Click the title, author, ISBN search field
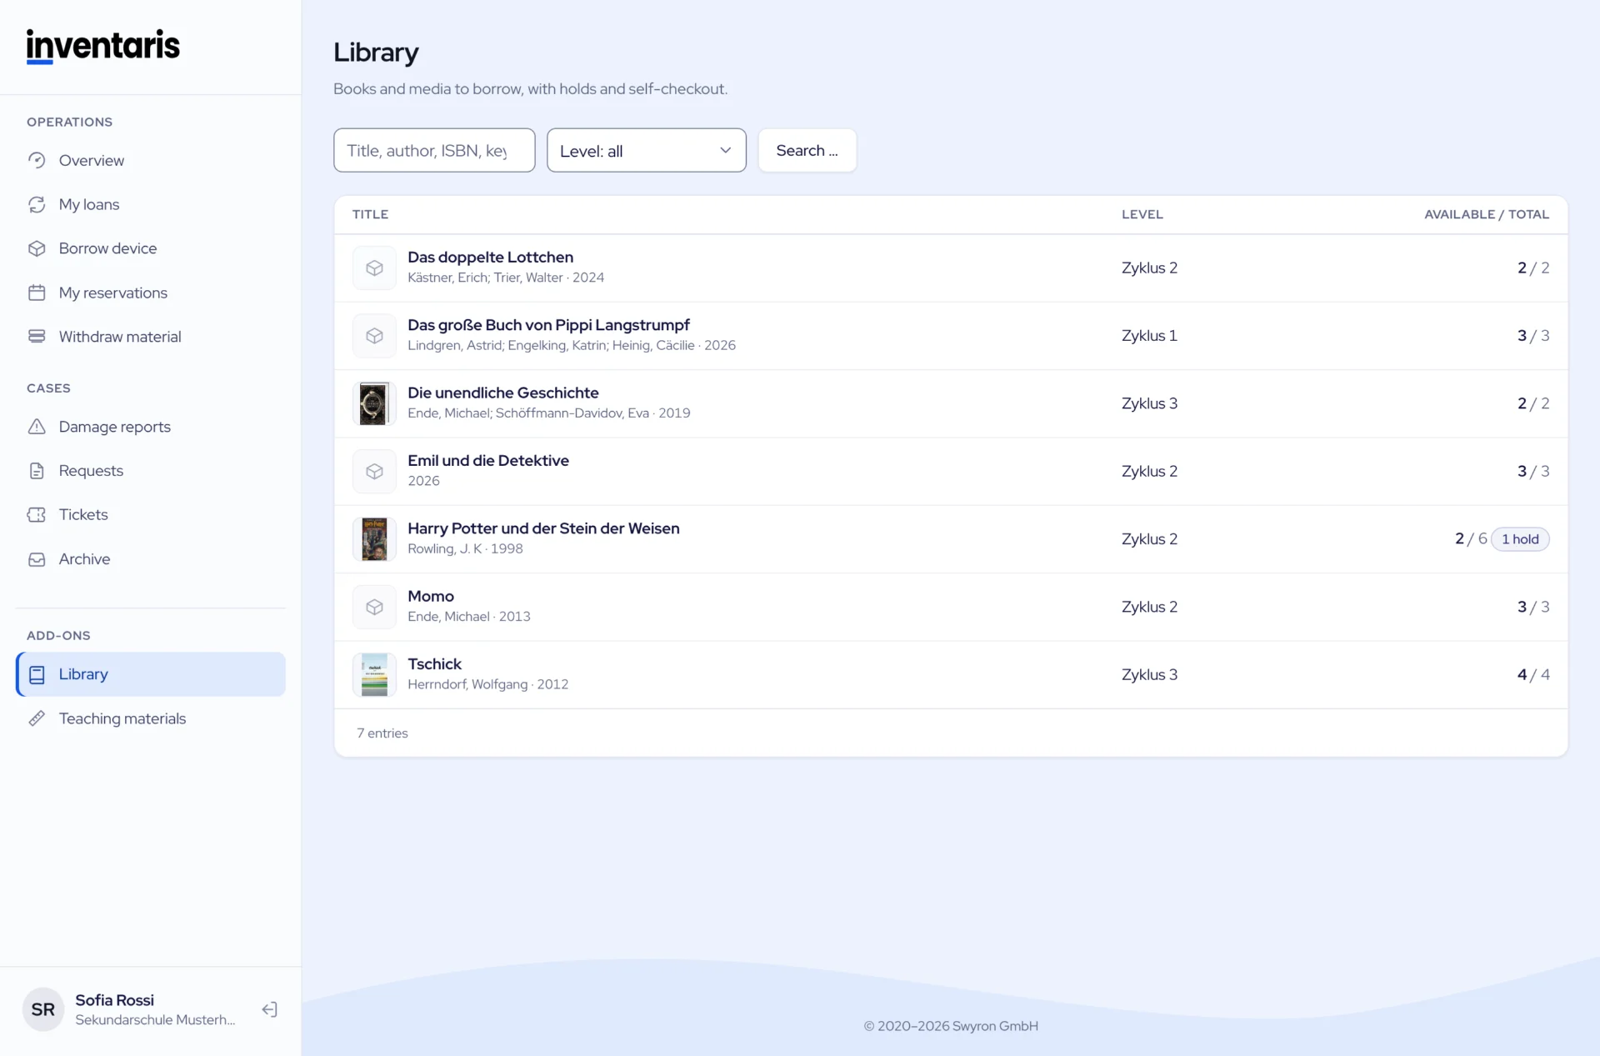This screenshot has width=1600, height=1056. 434,151
